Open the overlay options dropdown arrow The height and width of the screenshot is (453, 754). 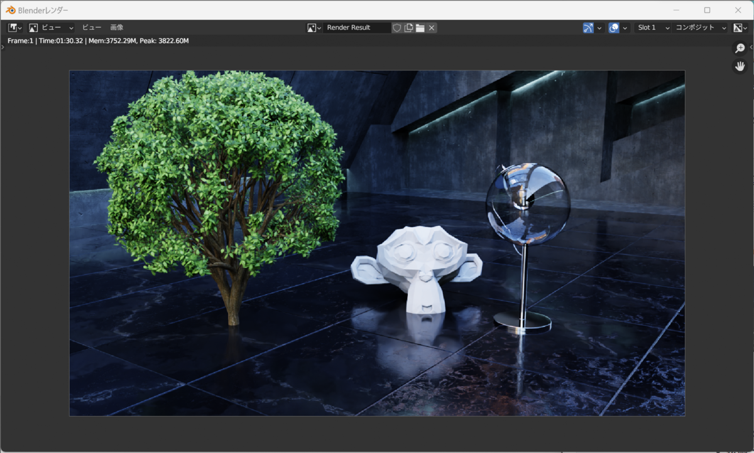[x=625, y=28]
